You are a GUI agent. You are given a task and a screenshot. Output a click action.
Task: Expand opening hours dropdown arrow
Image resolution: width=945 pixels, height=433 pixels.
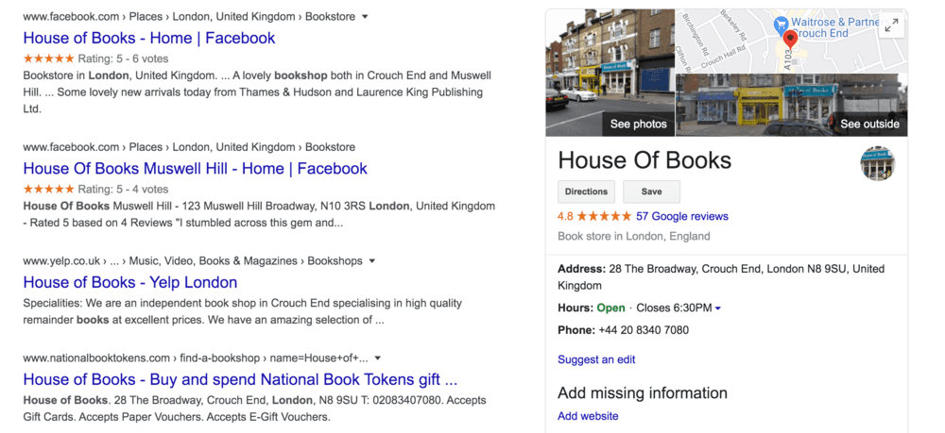[718, 308]
